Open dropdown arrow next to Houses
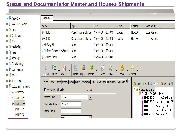Screen dimensions: 182x136 click(59, 71)
